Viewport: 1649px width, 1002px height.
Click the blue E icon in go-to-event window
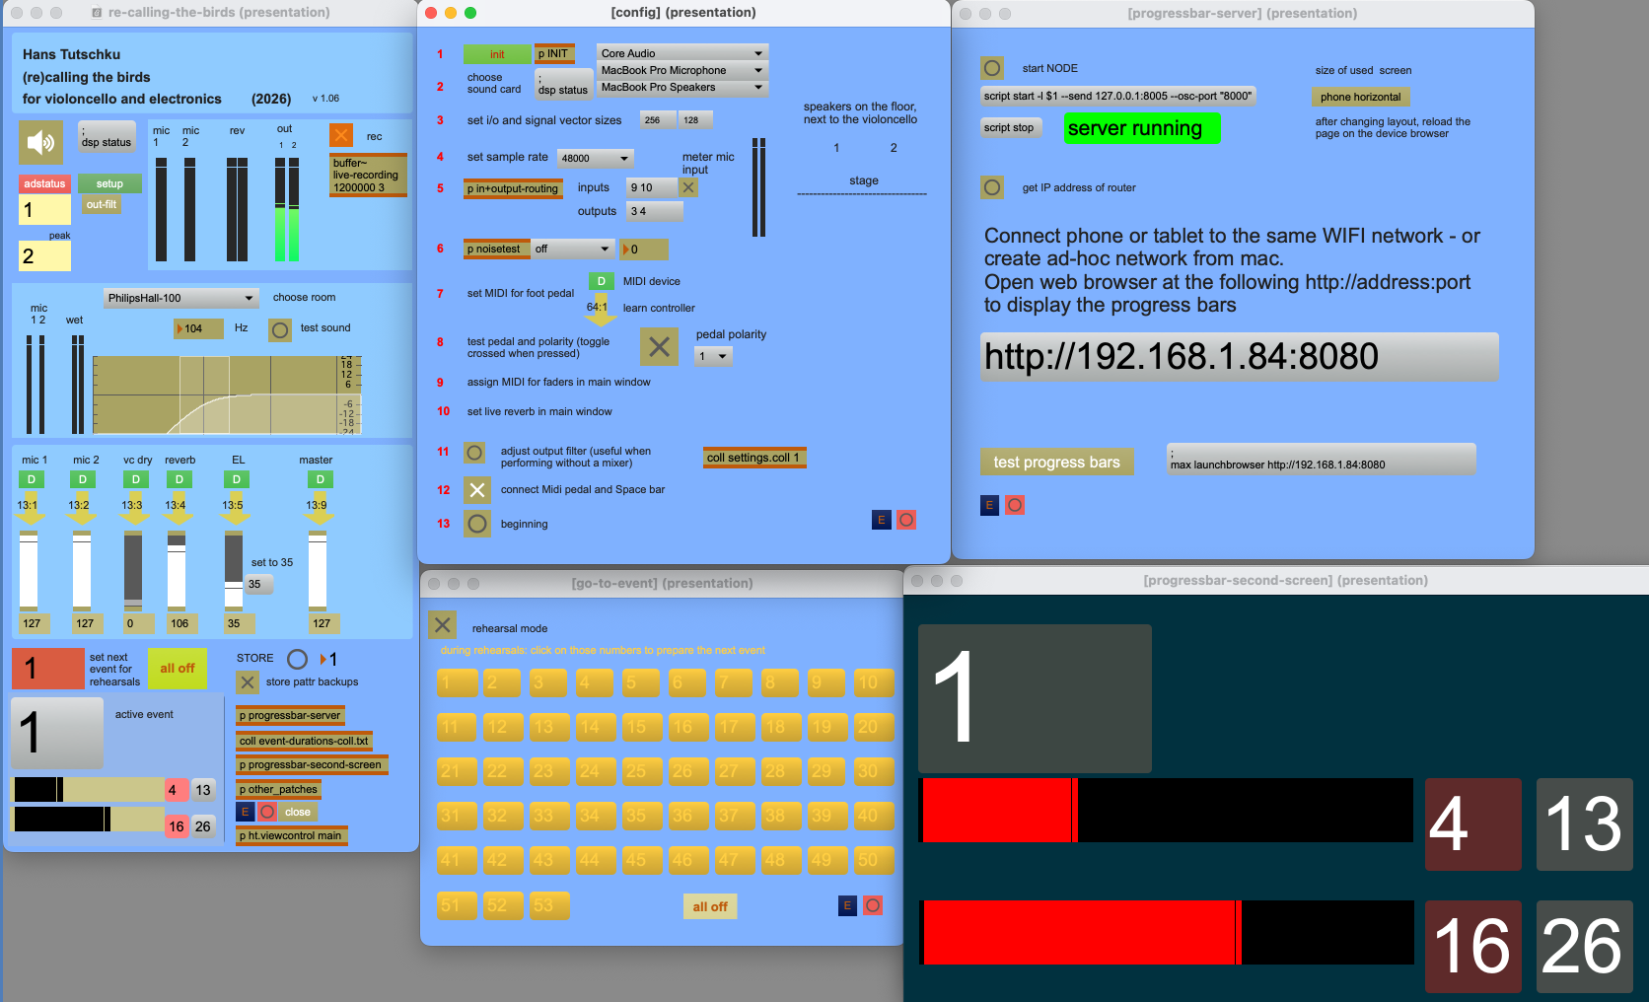point(847,905)
